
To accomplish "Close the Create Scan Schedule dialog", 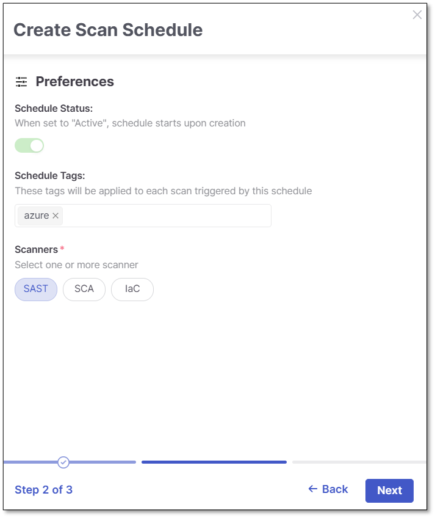I will click(417, 15).
